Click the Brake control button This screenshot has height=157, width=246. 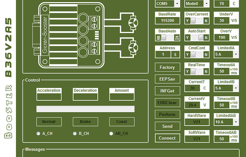point(85,122)
